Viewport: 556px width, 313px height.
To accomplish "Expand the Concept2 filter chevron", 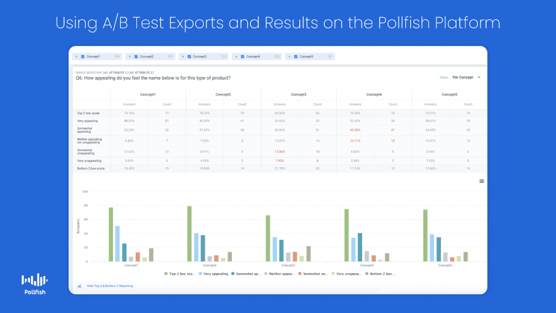I will pos(130,56).
